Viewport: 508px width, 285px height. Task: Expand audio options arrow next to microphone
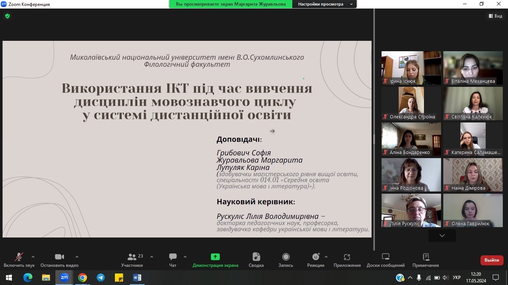pos(33,257)
